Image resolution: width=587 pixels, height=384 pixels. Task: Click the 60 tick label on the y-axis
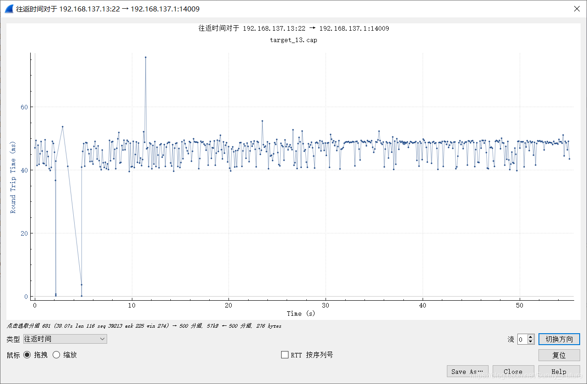tap(24, 107)
